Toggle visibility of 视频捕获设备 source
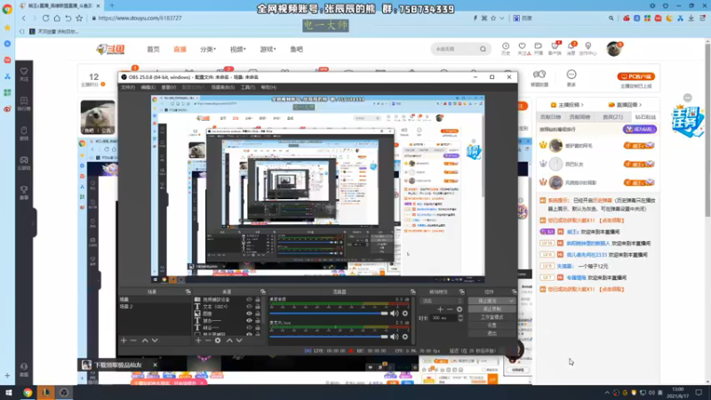 click(x=249, y=300)
